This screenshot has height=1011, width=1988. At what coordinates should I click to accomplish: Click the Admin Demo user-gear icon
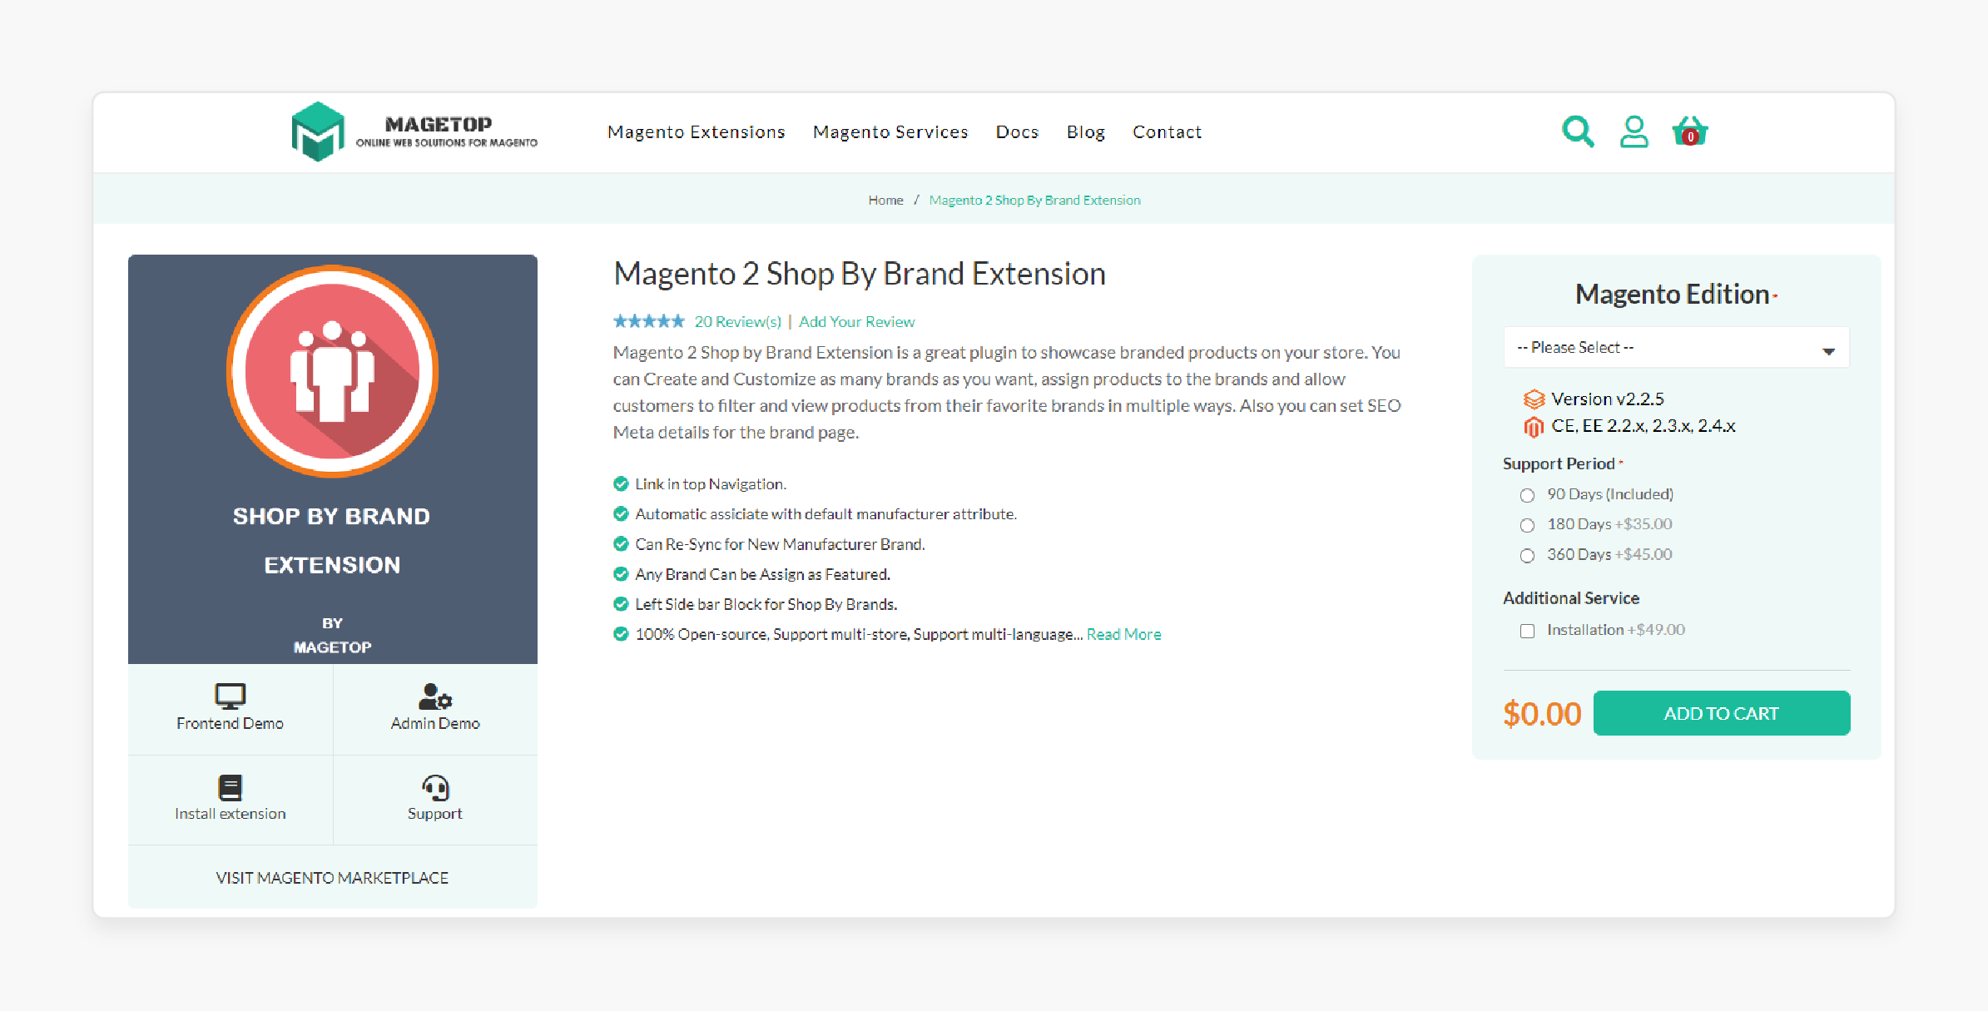435,696
